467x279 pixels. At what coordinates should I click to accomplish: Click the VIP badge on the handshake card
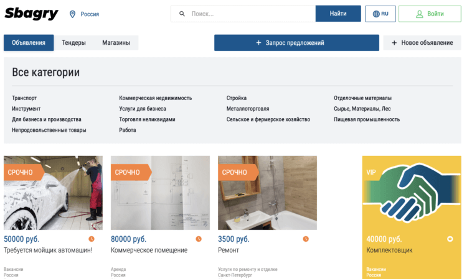372,172
